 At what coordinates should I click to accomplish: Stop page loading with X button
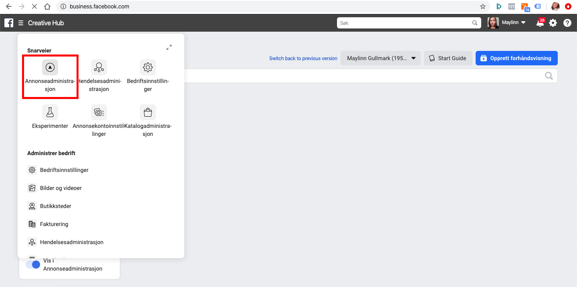(34, 6)
